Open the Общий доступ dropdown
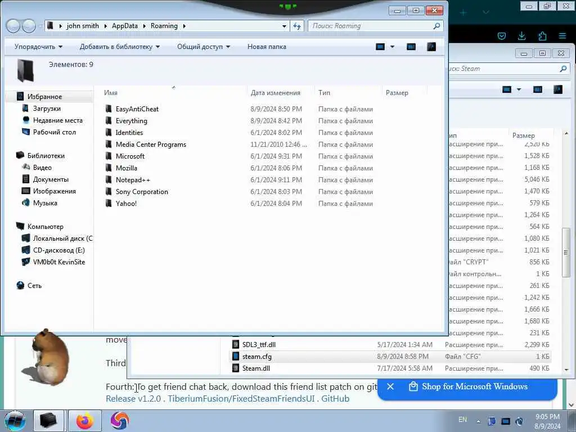576x432 pixels. 204,47
